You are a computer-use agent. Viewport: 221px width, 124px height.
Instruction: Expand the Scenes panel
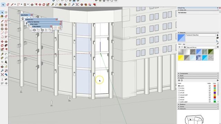click(179, 106)
